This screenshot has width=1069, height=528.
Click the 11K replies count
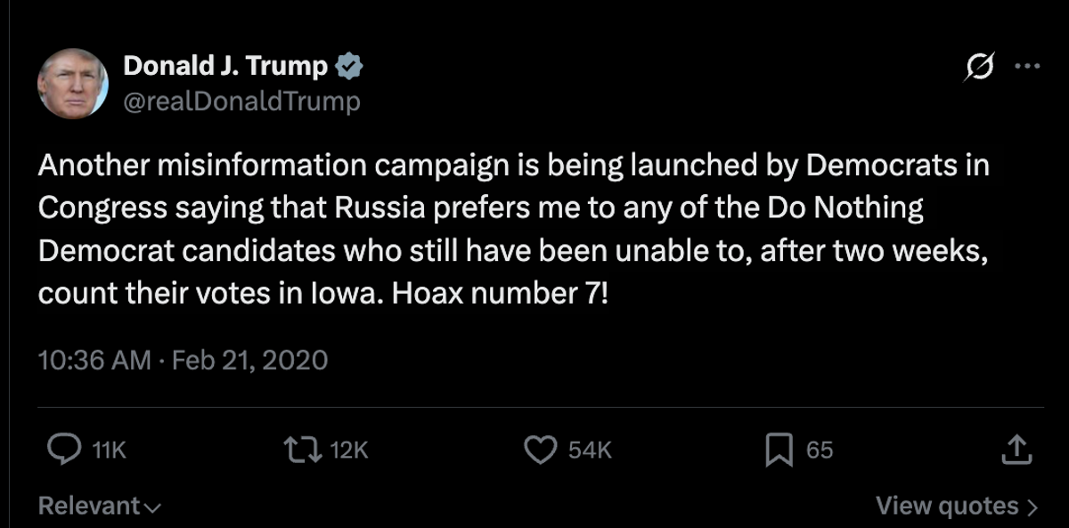[110, 451]
